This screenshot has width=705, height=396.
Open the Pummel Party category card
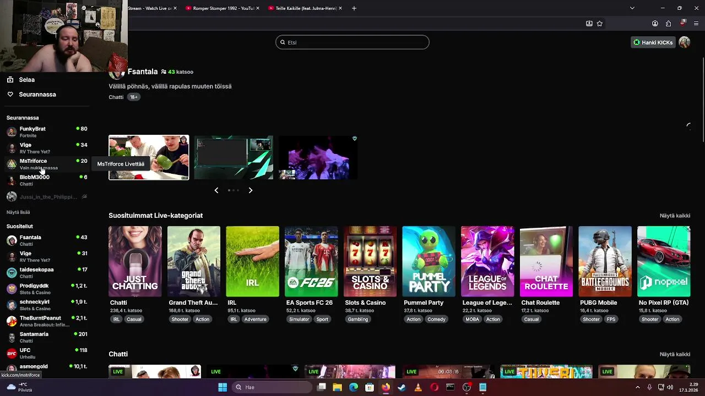[x=429, y=261]
